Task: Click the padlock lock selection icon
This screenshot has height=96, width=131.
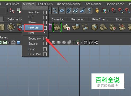Action: pos(97,11)
